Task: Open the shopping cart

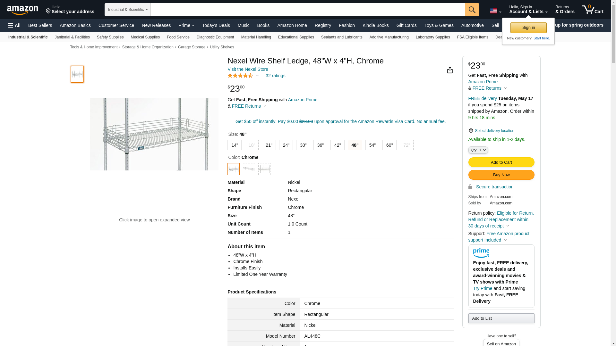Action: click(x=593, y=10)
